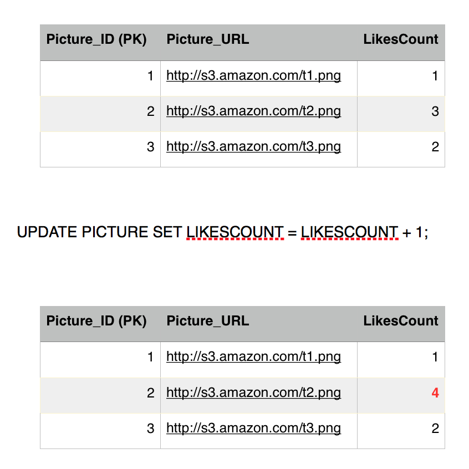This screenshot has height=469, width=469.
Task: Follow the t2.png link in the second table
Action: click(x=253, y=392)
